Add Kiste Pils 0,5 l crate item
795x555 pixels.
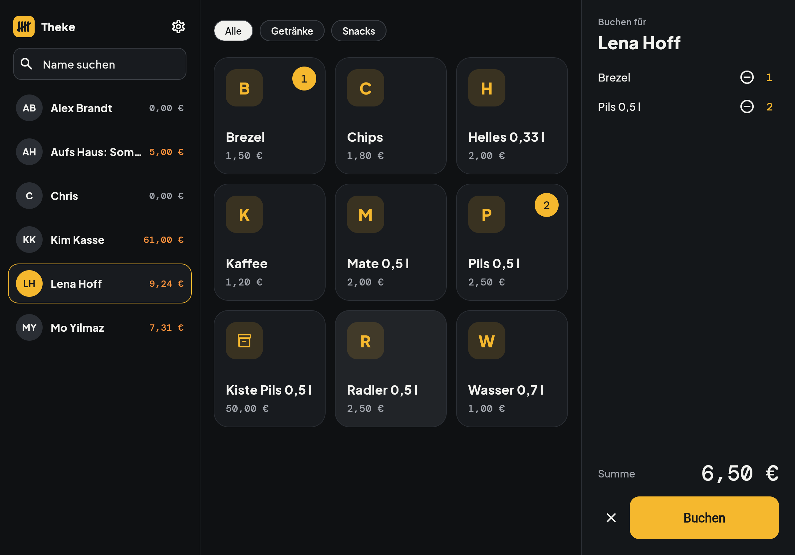pos(269,368)
